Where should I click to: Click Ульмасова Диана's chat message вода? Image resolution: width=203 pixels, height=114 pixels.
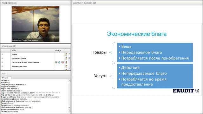click(x=22, y=109)
